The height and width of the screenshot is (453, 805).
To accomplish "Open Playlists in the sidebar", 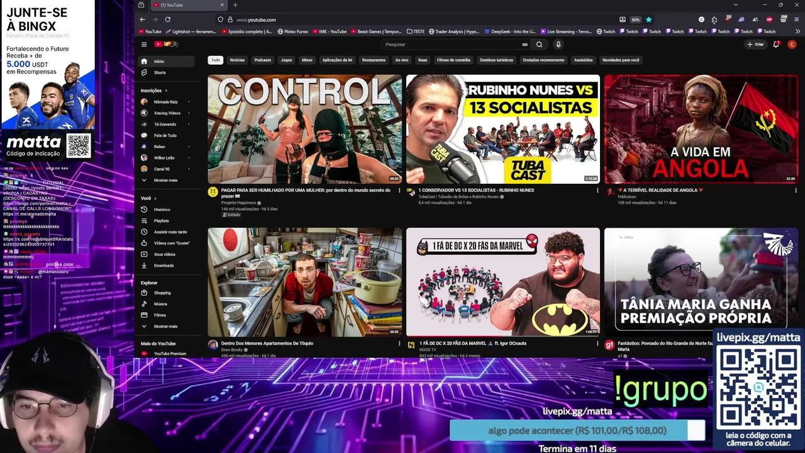I will click(x=166, y=221).
